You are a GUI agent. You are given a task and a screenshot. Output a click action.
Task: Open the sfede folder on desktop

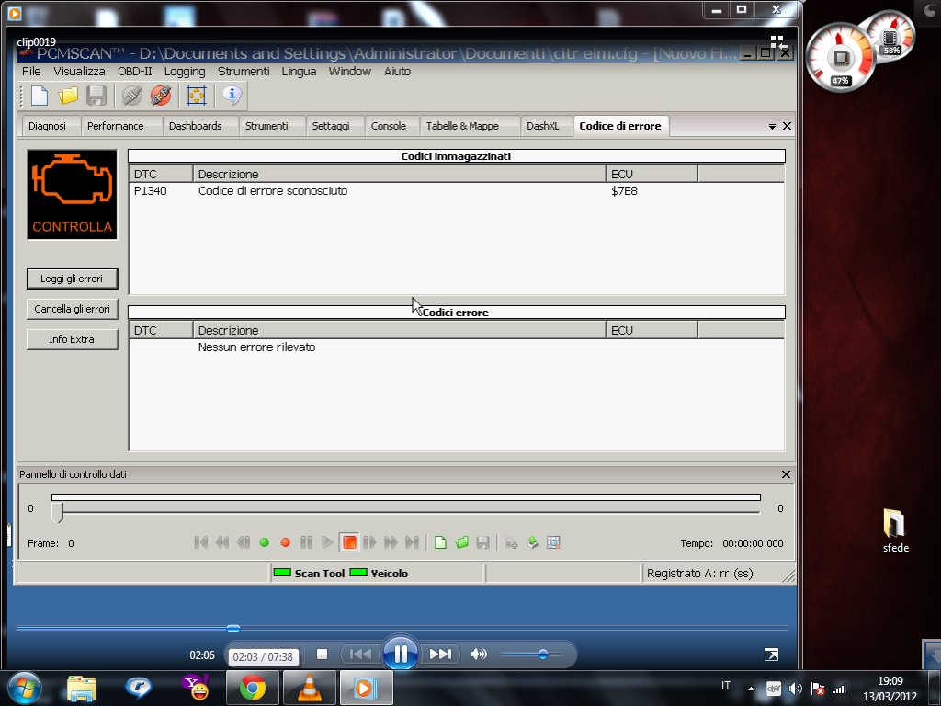(x=895, y=530)
